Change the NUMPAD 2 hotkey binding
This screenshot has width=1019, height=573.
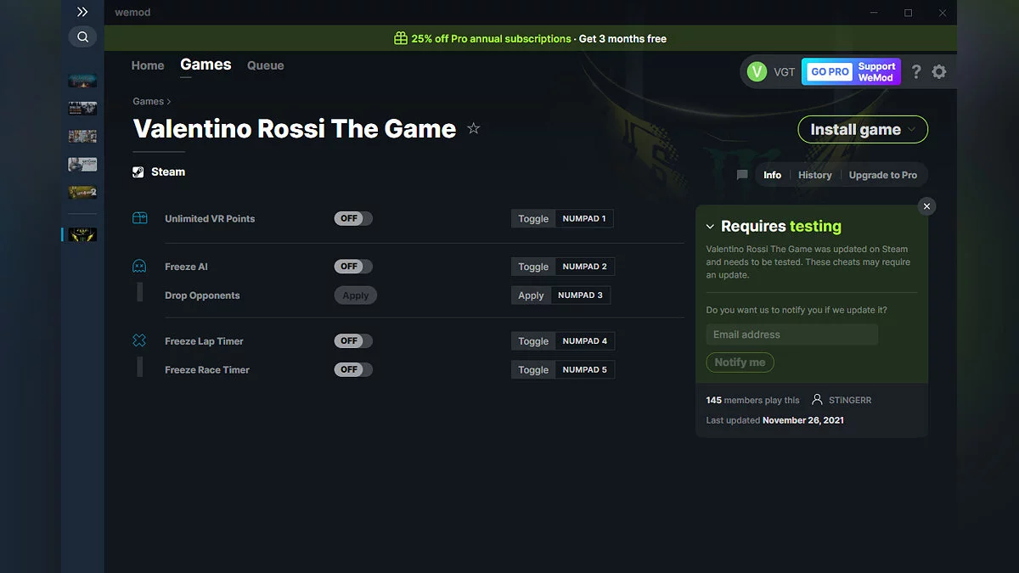point(585,267)
